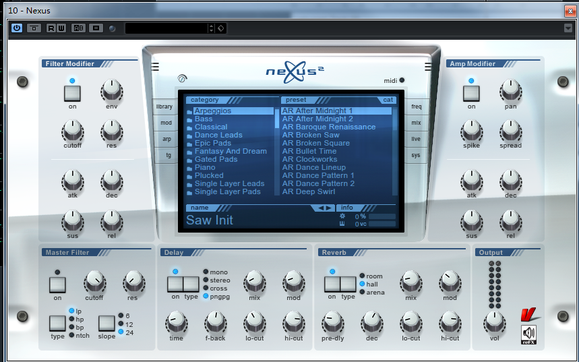Open the right hamburger menu on Nexus display
The image size is (579, 362).
pos(428,67)
